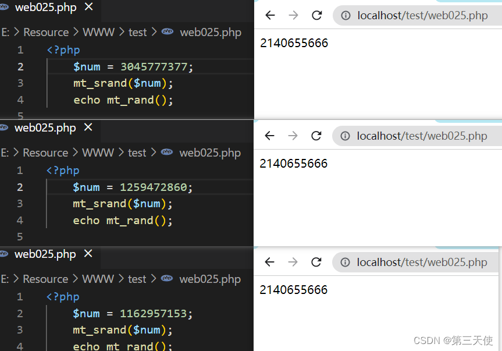View site info icon beside 1259472860 editor's browser
This screenshot has height=351, width=502.
click(x=345, y=136)
